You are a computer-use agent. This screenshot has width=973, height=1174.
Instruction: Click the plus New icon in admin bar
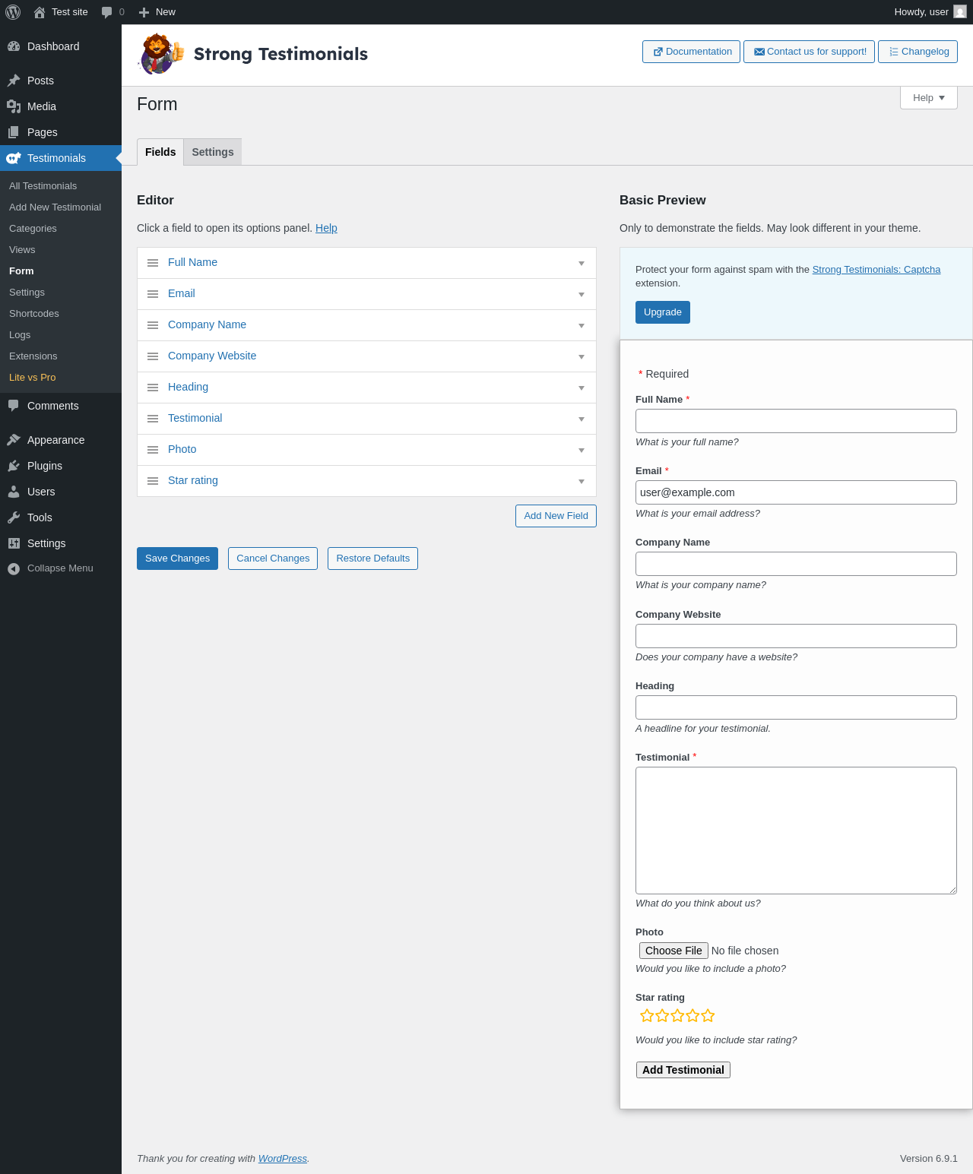(x=144, y=12)
